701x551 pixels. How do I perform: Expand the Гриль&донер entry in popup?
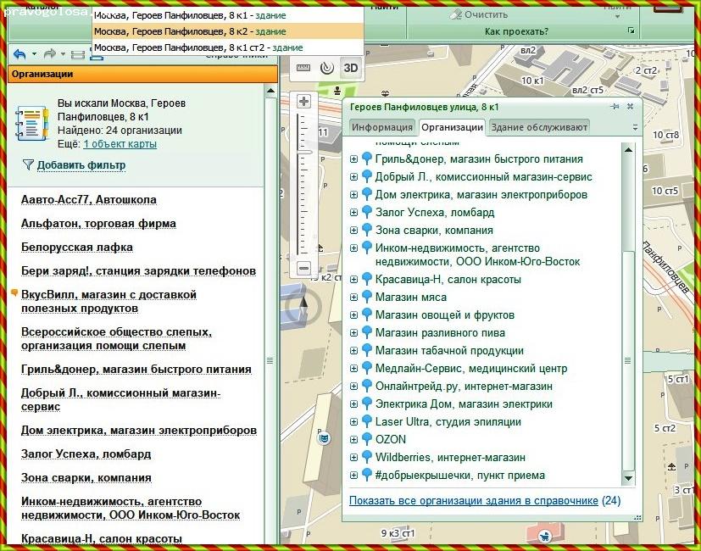(x=354, y=159)
